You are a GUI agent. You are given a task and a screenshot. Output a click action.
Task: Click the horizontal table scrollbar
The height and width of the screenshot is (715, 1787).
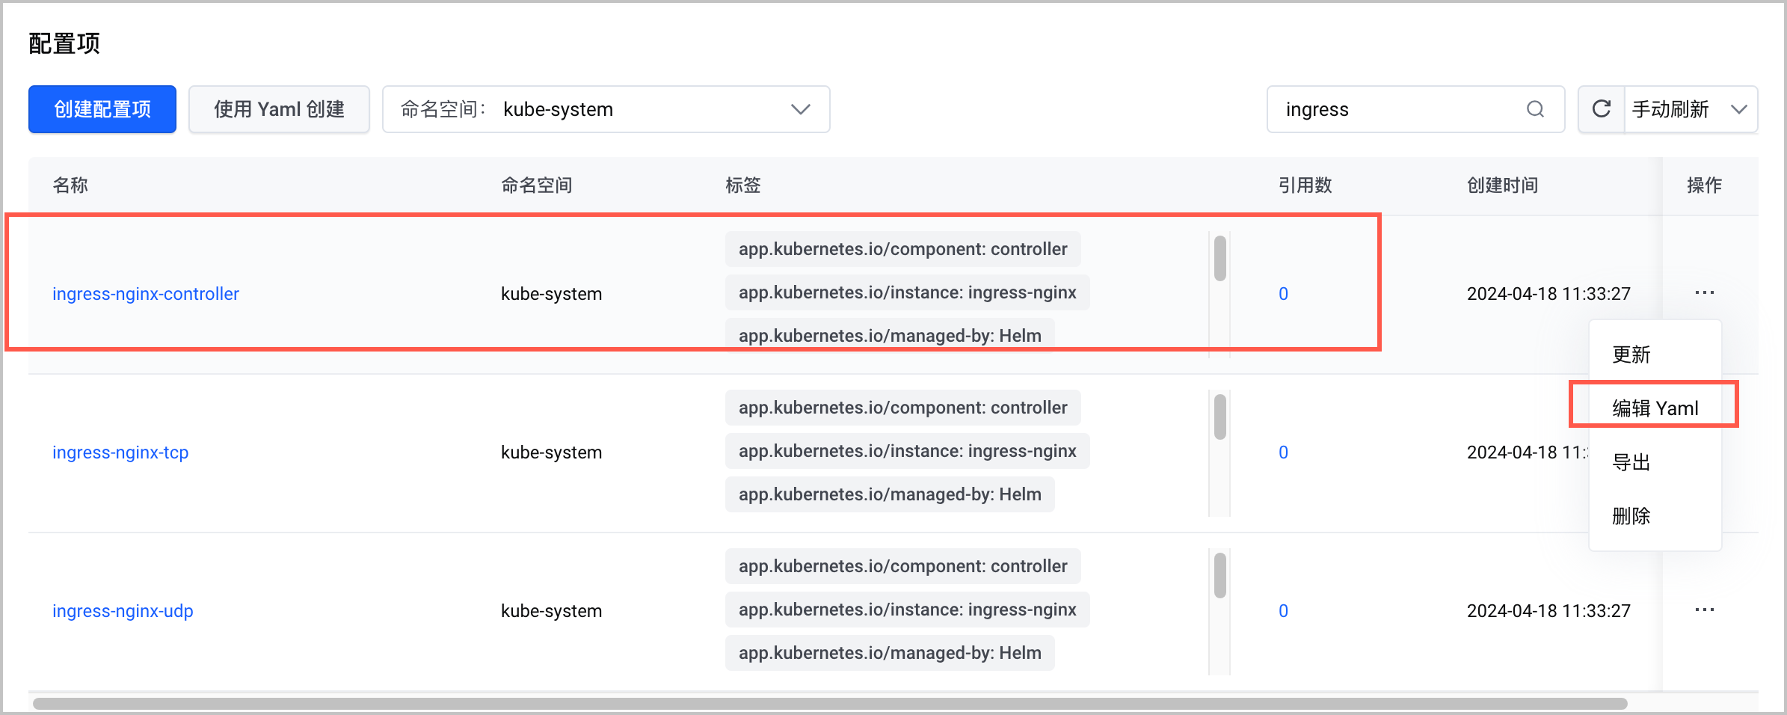830,704
